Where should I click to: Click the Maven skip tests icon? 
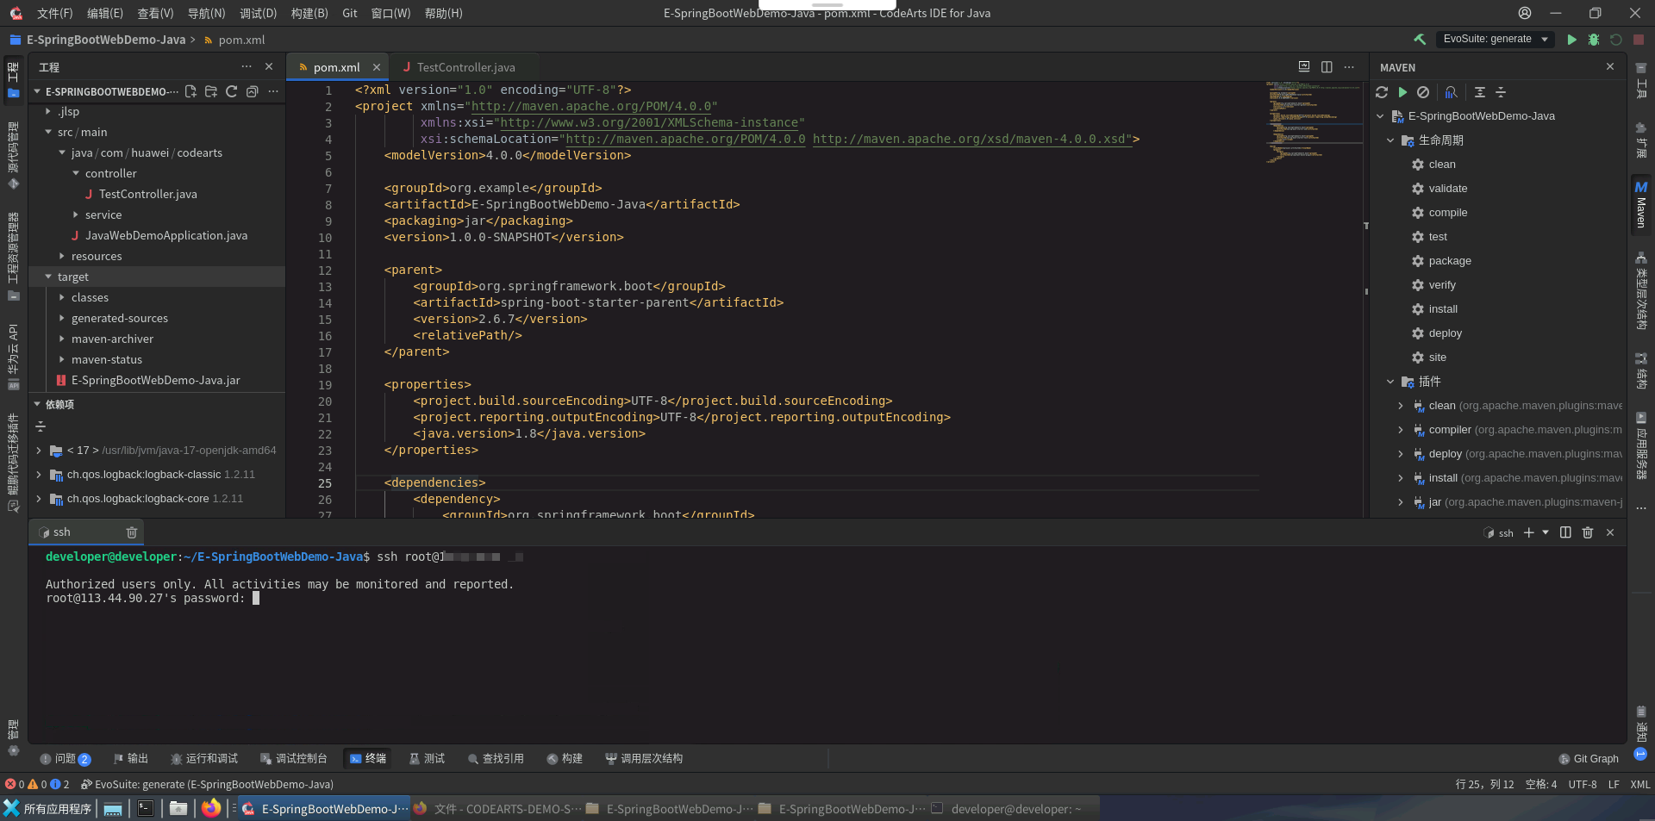click(x=1423, y=92)
